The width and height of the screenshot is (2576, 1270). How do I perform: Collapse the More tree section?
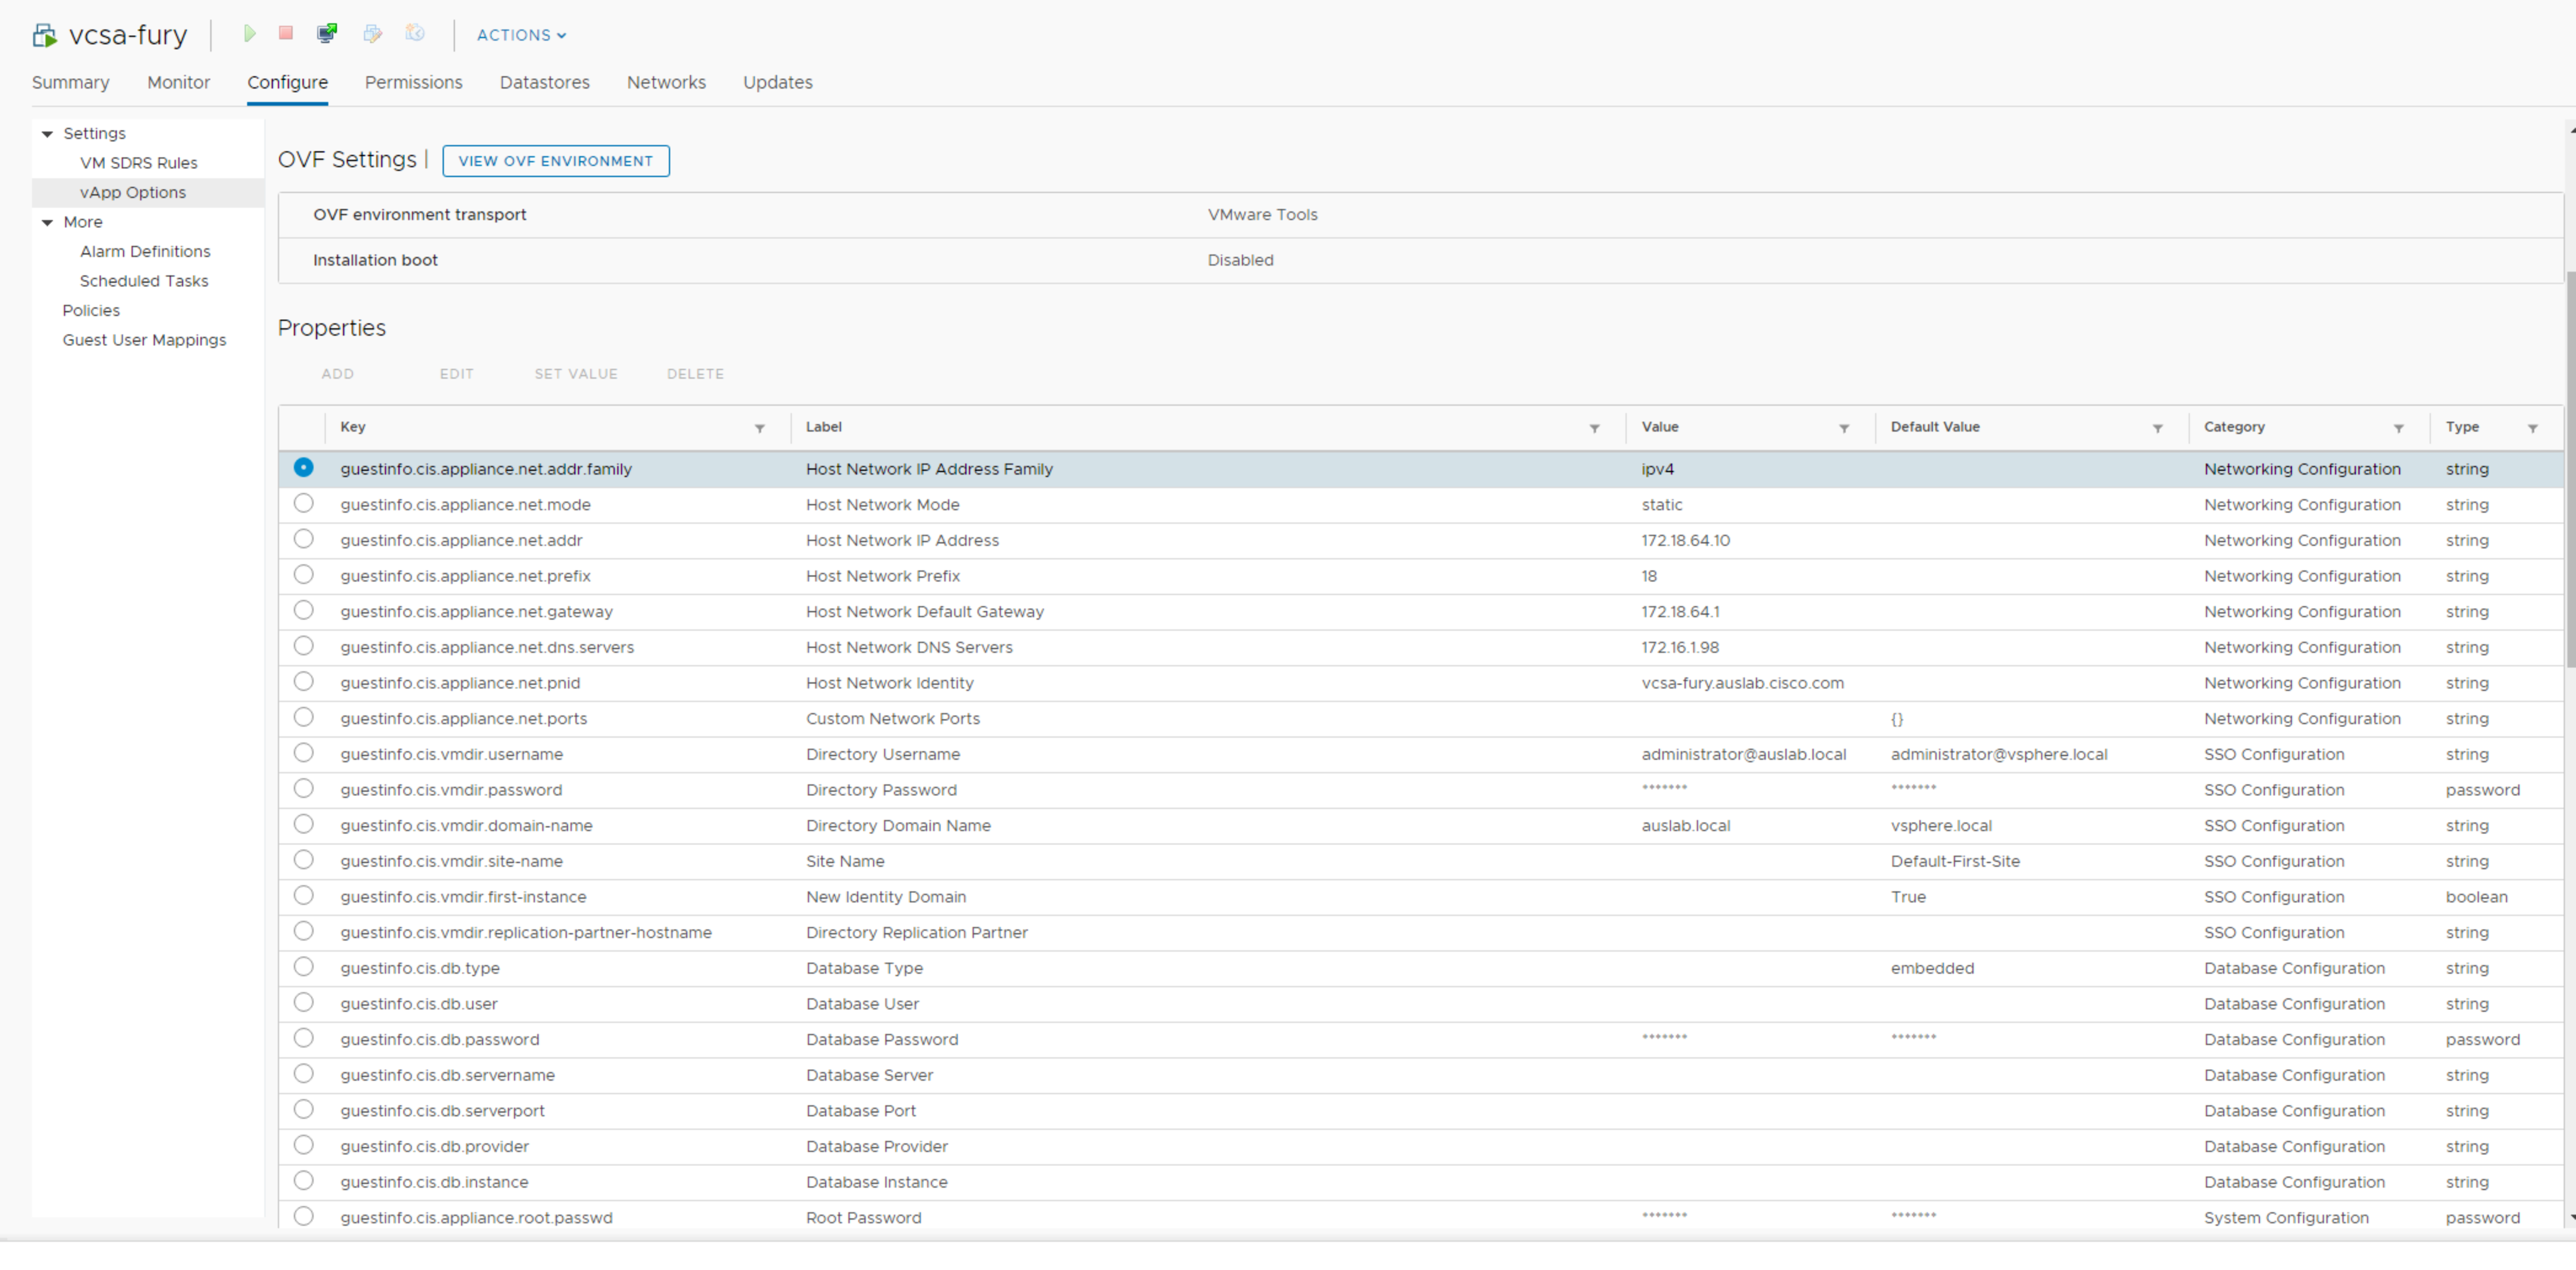(x=47, y=223)
